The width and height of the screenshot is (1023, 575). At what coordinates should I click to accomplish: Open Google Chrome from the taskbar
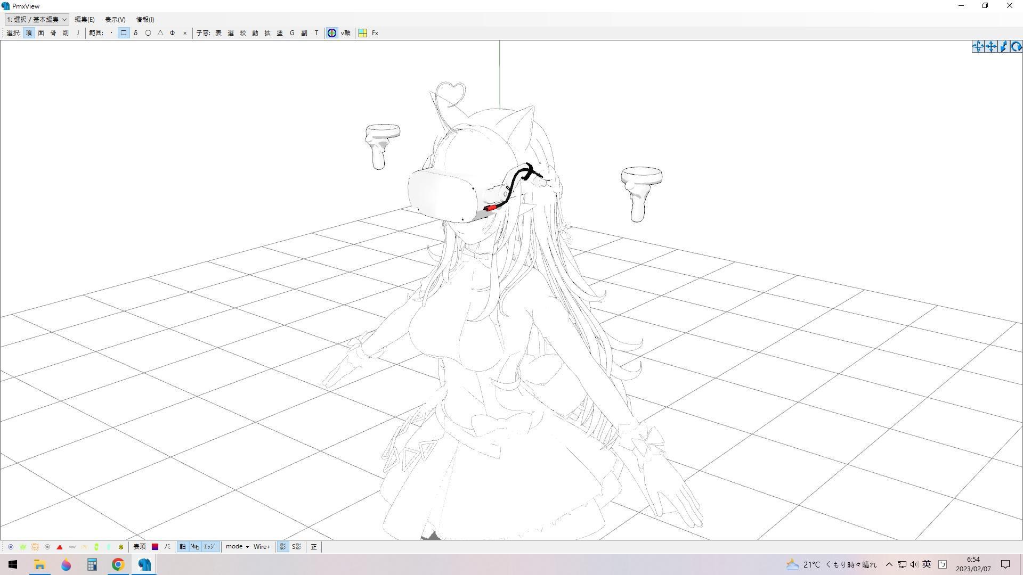118,564
